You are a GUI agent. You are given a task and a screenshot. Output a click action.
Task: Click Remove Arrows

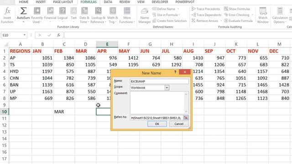point(205,21)
